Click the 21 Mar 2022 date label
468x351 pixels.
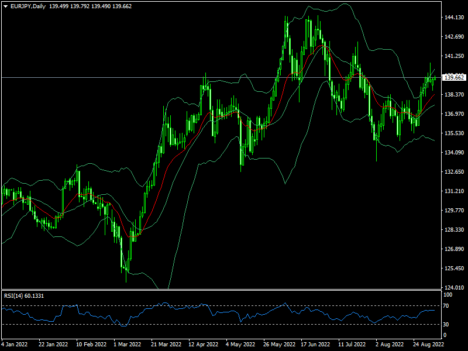point(166,344)
